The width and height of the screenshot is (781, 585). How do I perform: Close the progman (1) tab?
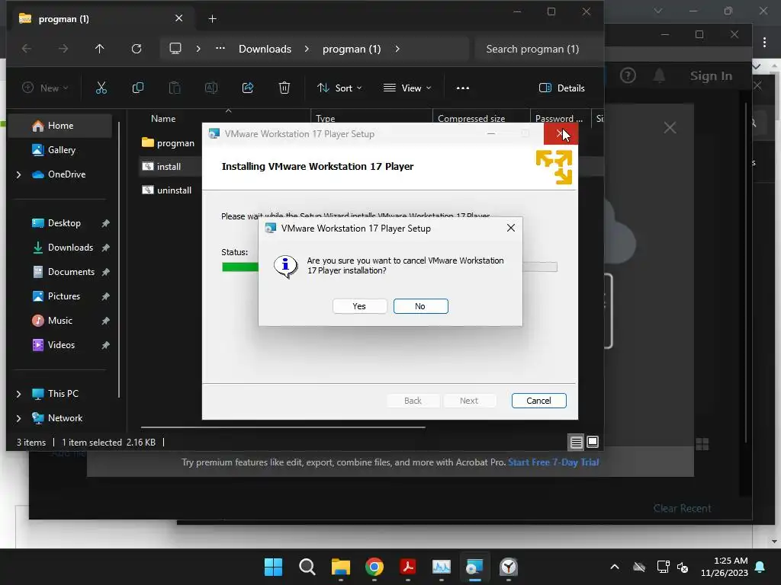178,18
